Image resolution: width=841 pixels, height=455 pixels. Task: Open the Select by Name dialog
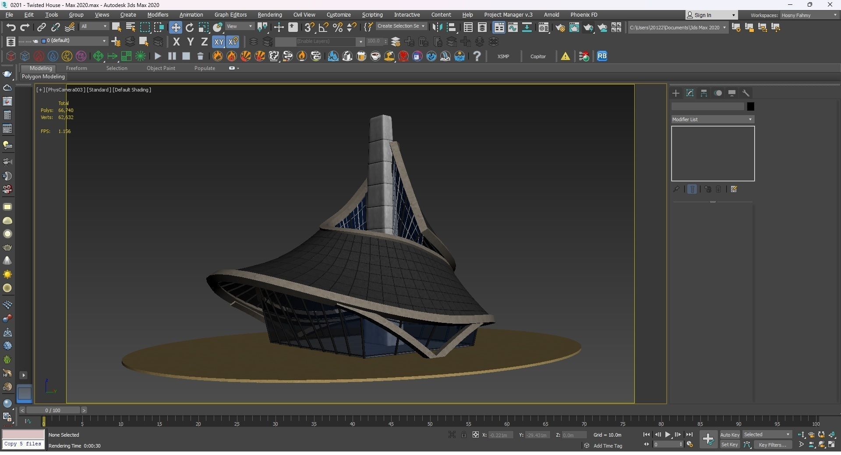point(131,27)
